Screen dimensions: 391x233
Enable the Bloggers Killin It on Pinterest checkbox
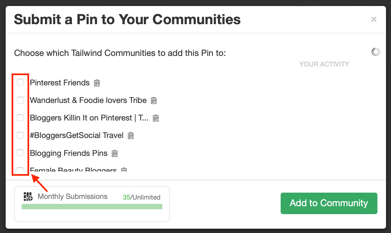(x=21, y=117)
